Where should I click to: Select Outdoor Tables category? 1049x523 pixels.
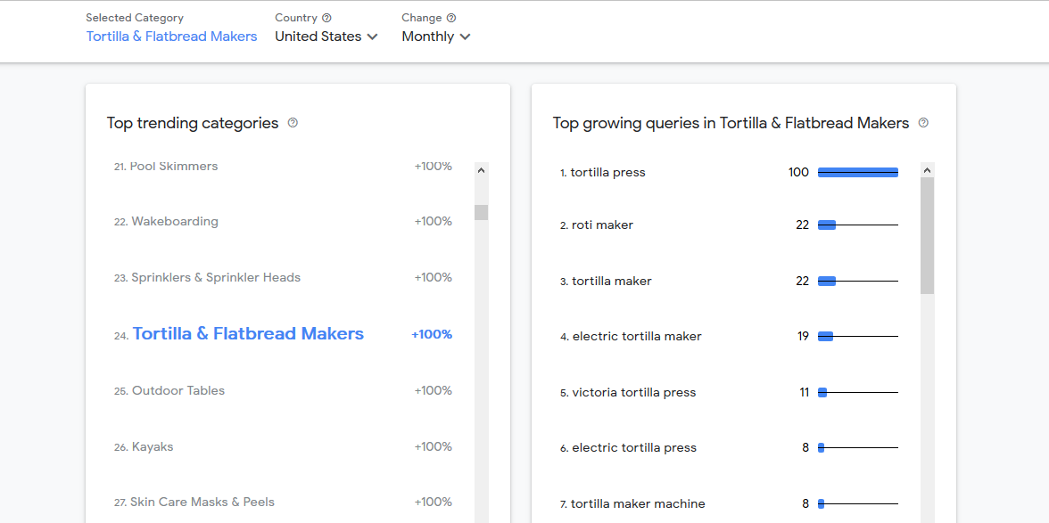click(178, 391)
